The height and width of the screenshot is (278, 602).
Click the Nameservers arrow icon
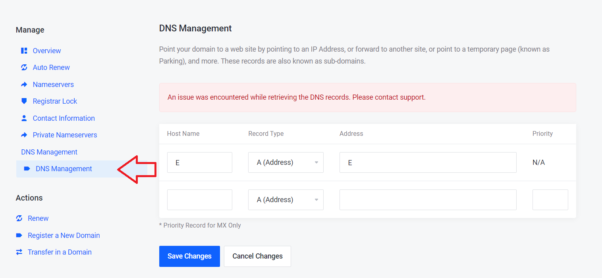(24, 85)
